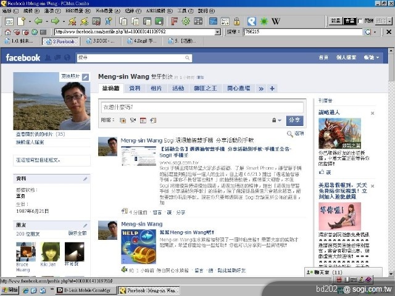Click the black X close-tab icon

tap(389, 31)
